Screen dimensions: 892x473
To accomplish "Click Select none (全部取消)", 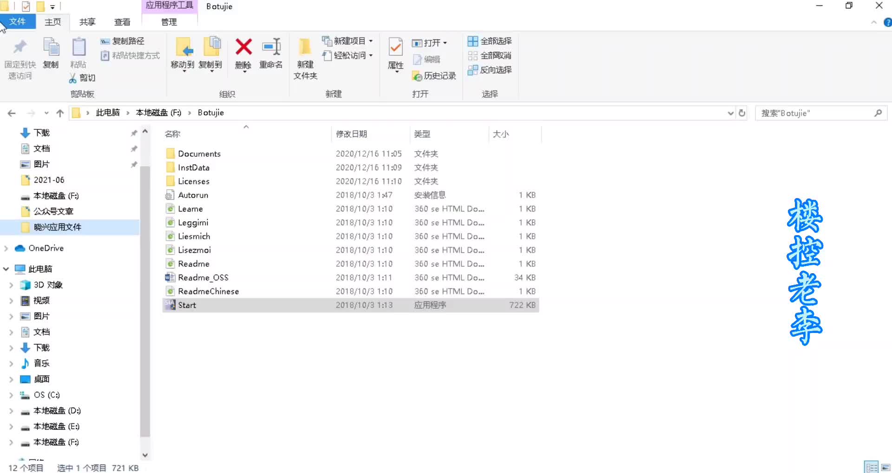I will point(490,56).
